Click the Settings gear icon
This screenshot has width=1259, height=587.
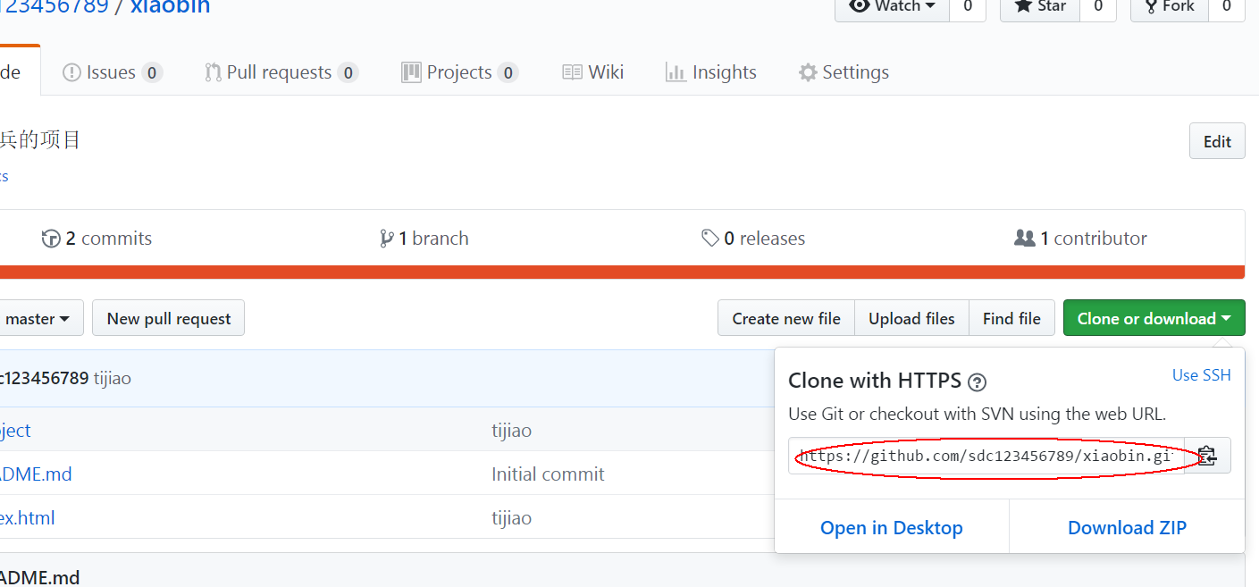[x=808, y=72]
